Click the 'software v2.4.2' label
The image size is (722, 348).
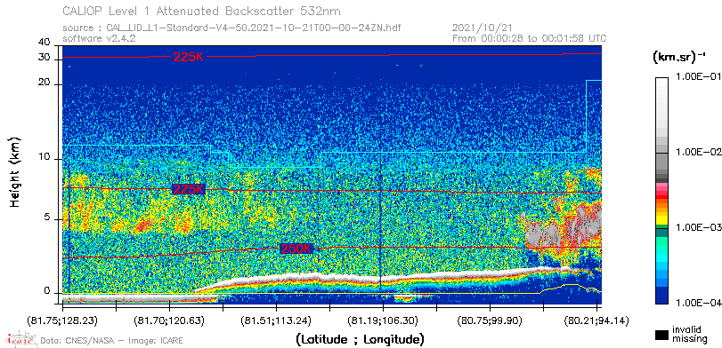tap(99, 38)
